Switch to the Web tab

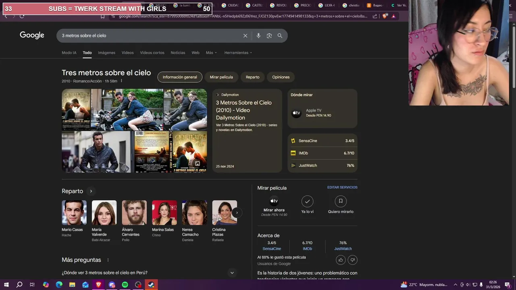196,53
